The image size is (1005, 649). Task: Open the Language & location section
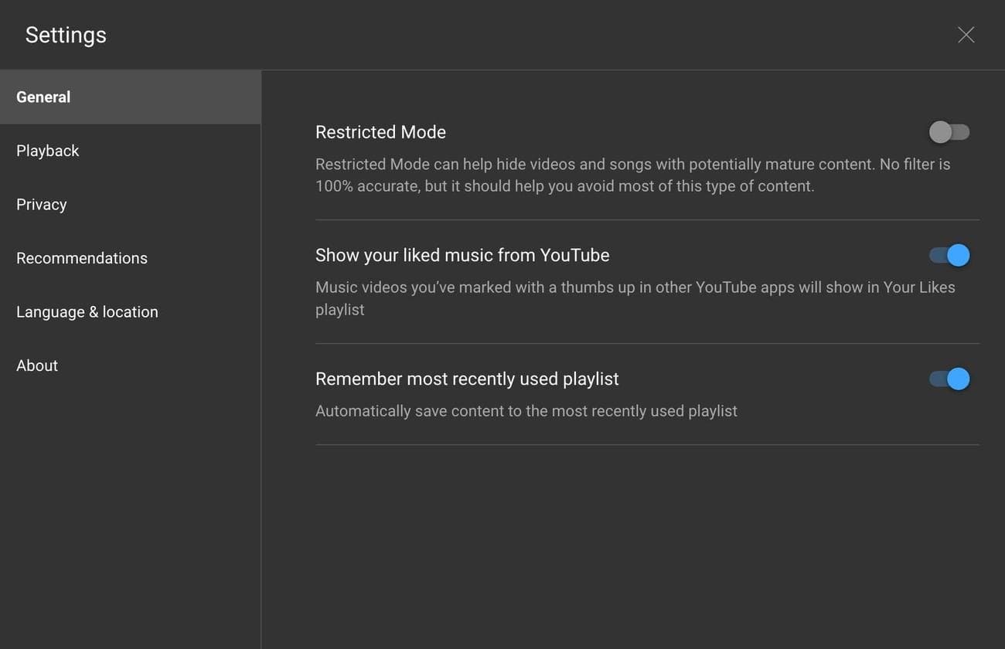pos(87,312)
